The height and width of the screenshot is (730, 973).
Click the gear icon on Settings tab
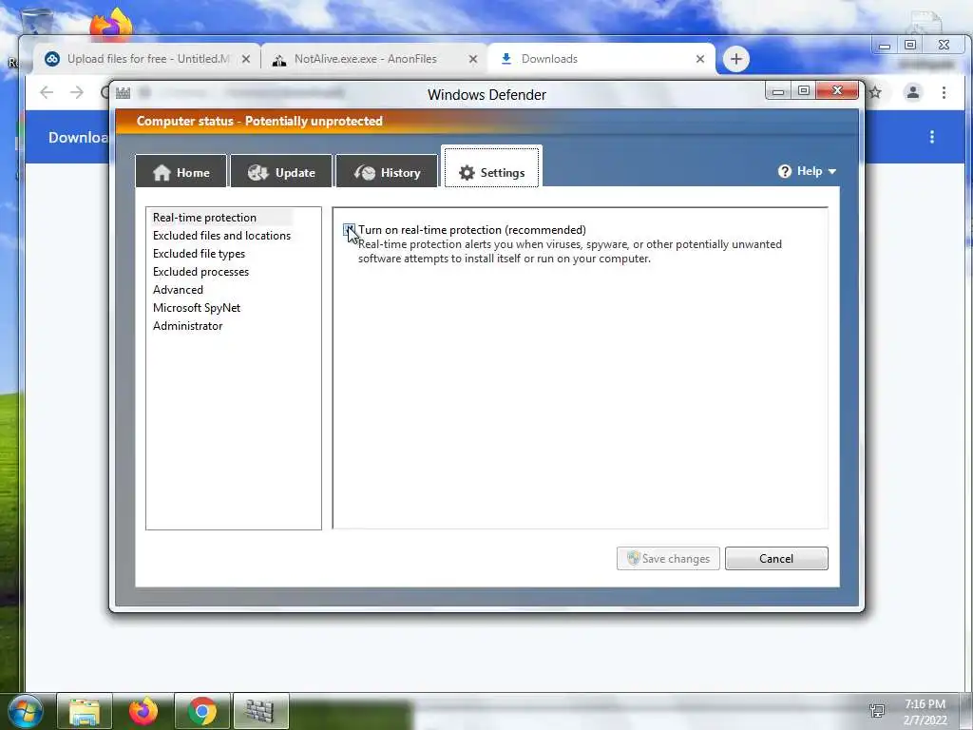coord(467,173)
